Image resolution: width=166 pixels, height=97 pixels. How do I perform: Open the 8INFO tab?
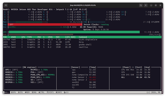(59, 92)
